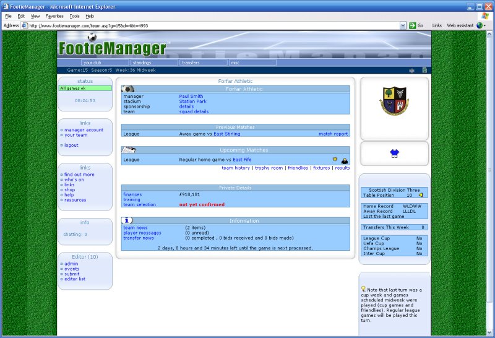Open the shop link
Viewport: 495px width, 338px height.
[69, 189]
